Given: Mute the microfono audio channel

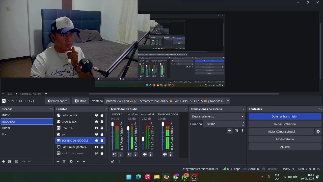Looking at the screenshot, I should [129, 154].
